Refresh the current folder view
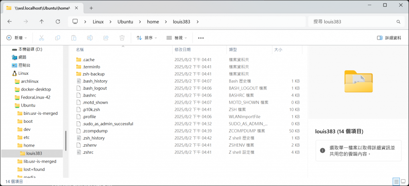Screen dimensions: 409x186 (x=58, y=22)
